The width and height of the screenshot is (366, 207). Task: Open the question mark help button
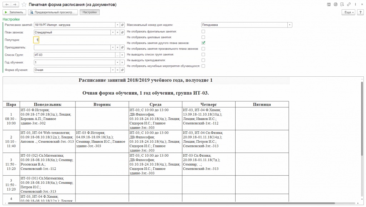pyautogui.click(x=360, y=12)
